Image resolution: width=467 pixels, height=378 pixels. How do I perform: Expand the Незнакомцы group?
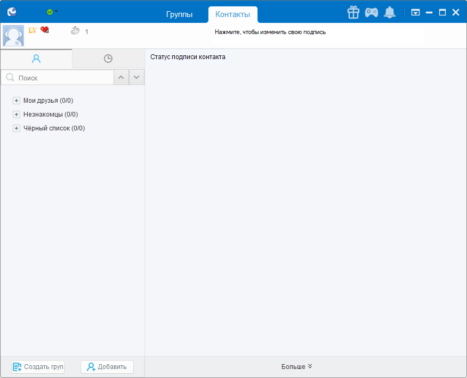coord(17,114)
